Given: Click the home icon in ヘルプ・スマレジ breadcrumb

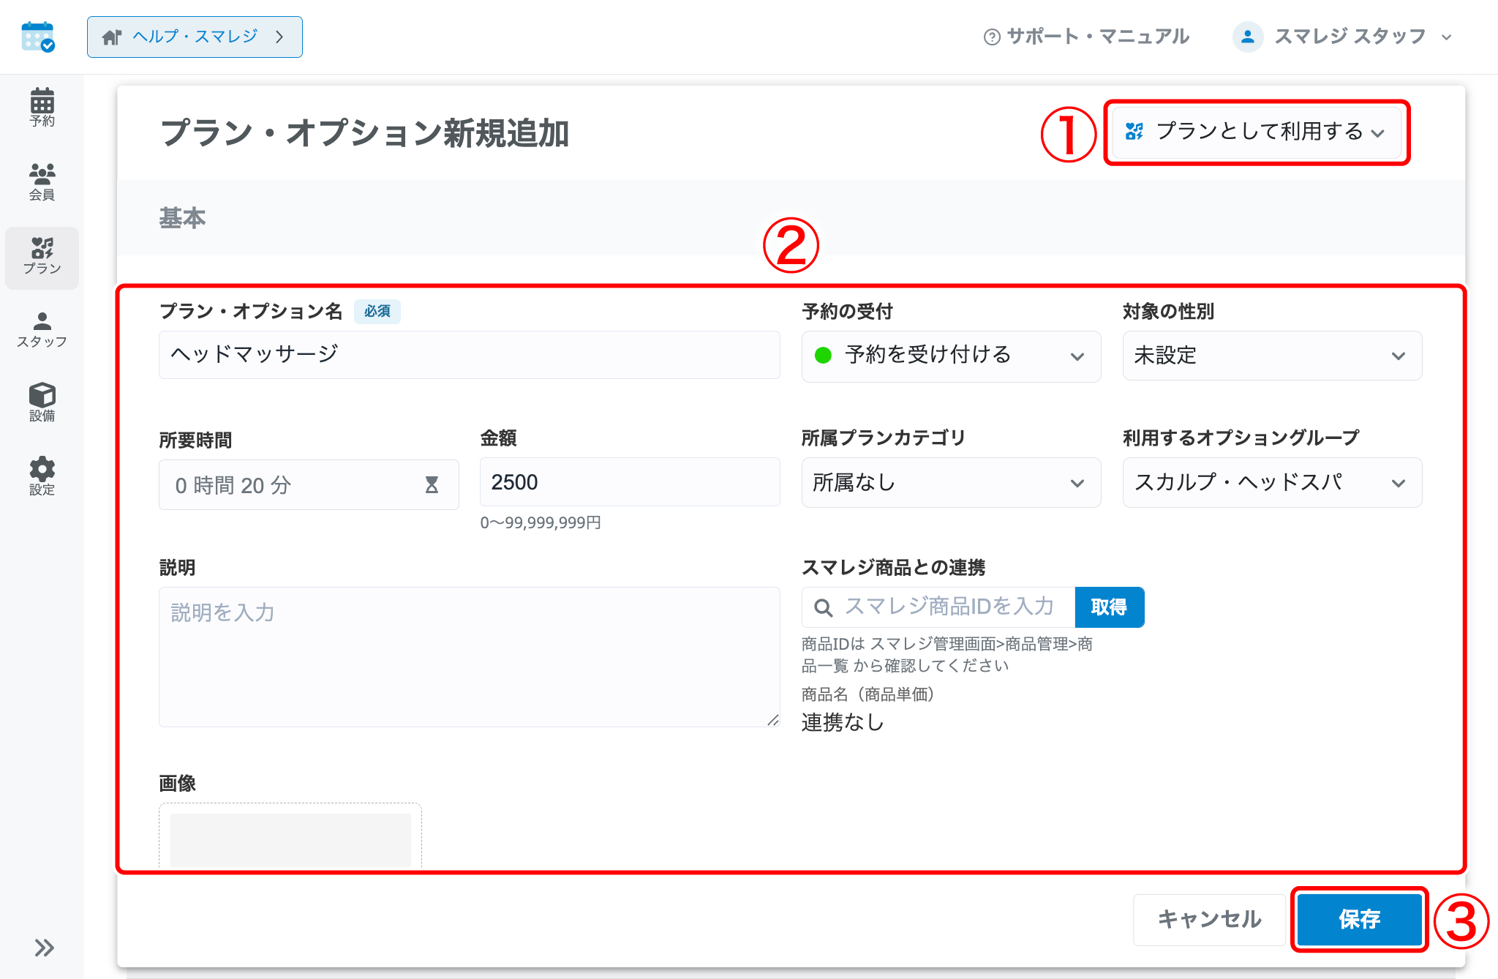Looking at the screenshot, I should 111,37.
